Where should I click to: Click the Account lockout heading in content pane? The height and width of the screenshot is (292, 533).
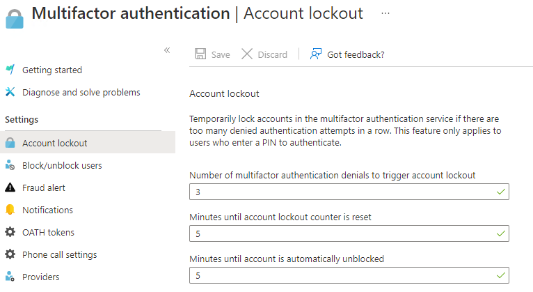pos(224,93)
